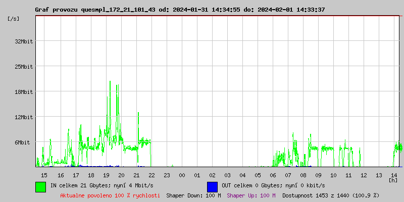Select hour 19 on the time axis
Screen dimensions: 404x202
click(x=106, y=175)
